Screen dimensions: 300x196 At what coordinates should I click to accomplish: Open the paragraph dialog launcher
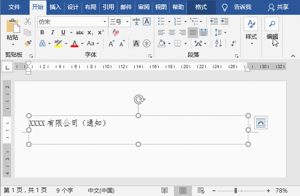click(236, 56)
